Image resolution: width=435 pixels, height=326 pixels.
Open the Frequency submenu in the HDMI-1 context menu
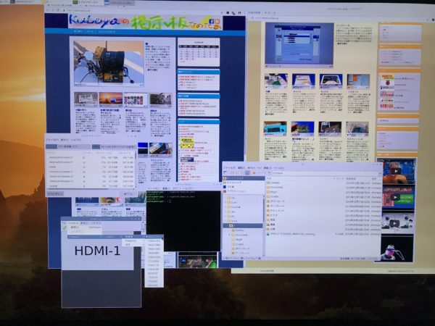(134, 241)
